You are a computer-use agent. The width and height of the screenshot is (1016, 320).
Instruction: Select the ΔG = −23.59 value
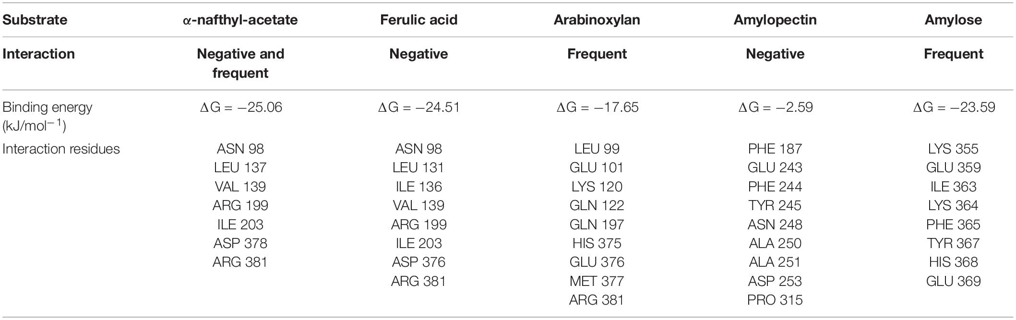tap(954, 107)
